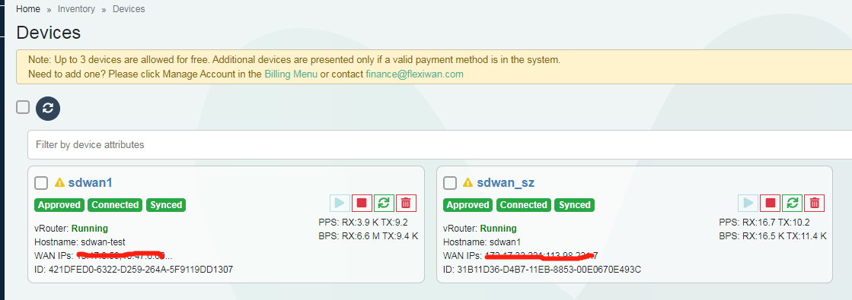Click Connected badge on sdwan1
This screenshot has height=300, width=852.
pyautogui.click(x=115, y=205)
